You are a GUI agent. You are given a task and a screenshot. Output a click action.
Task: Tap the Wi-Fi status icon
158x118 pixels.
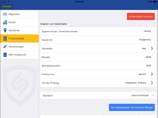click(x=9, y=2)
